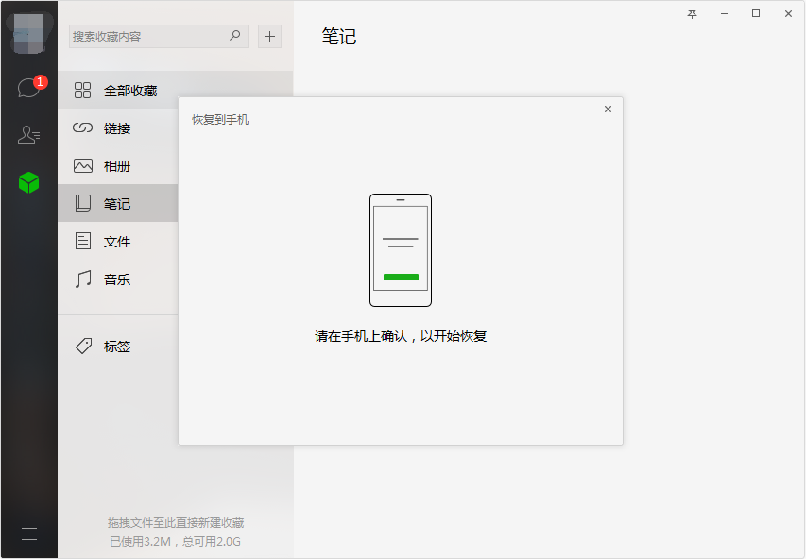Open the 文件 category
806x559 pixels.
click(118, 241)
